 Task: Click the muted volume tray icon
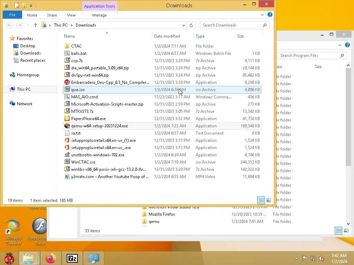pos(322,258)
